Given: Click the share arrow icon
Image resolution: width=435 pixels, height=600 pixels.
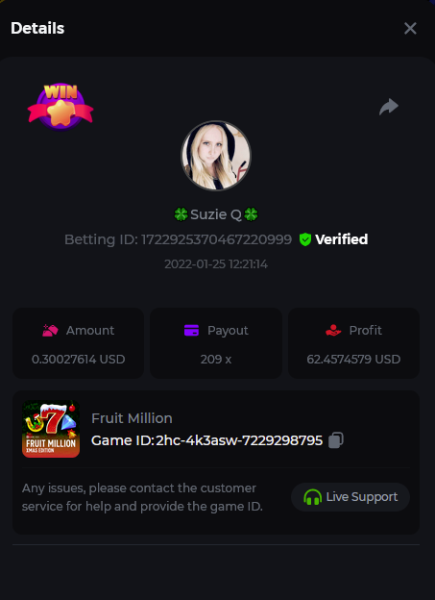Looking at the screenshot, I should click(x=389, y=107).
